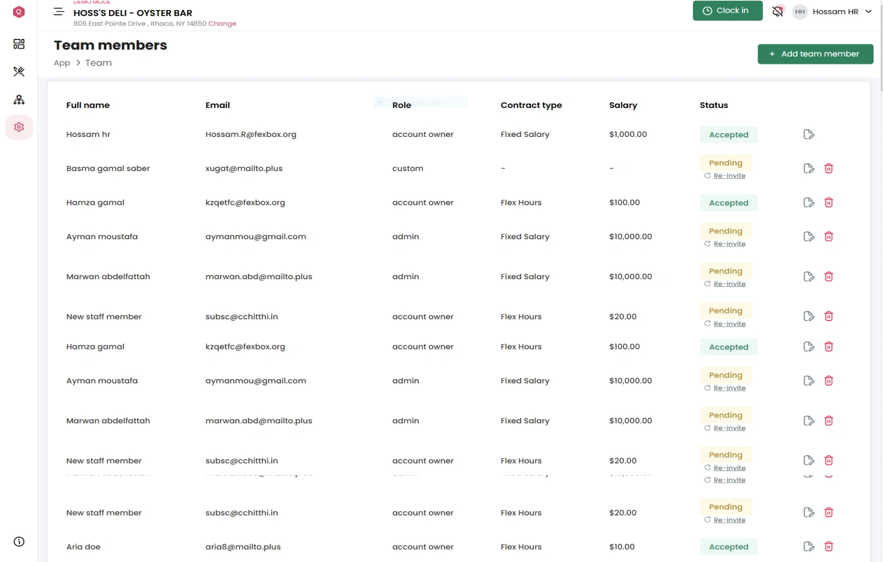Expand the Hossam HR user dropdown
This screenshot has height=562, width=883.
pyautogui.click(x=868, y=12)
